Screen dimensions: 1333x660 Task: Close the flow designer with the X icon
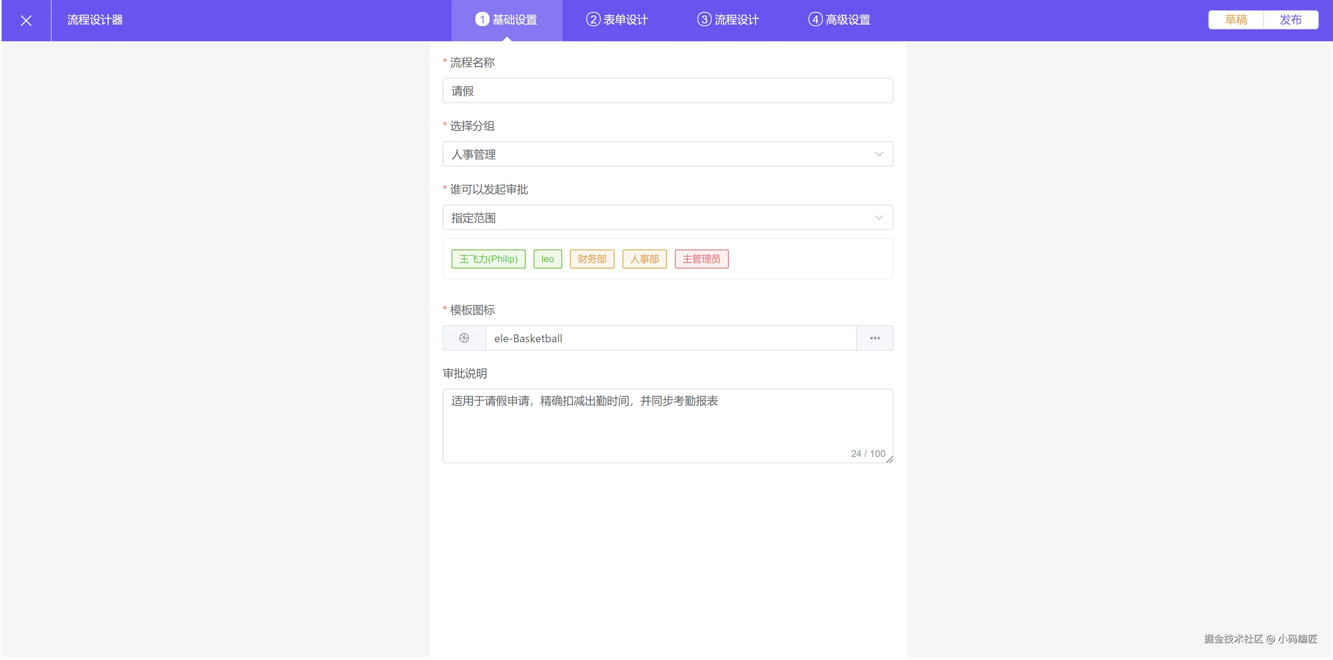pyautogui.click(x=26, y=20)
